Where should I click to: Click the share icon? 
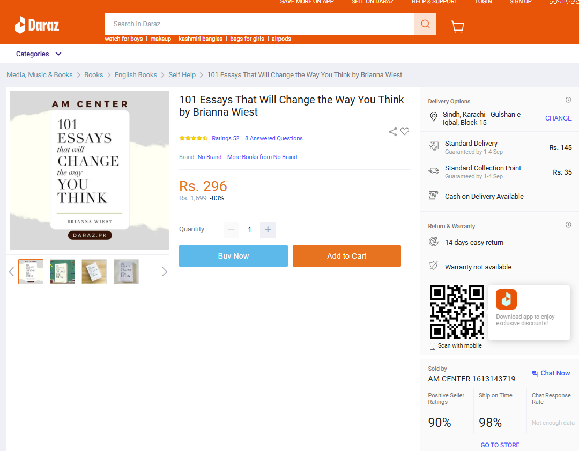tap(393, 132)
